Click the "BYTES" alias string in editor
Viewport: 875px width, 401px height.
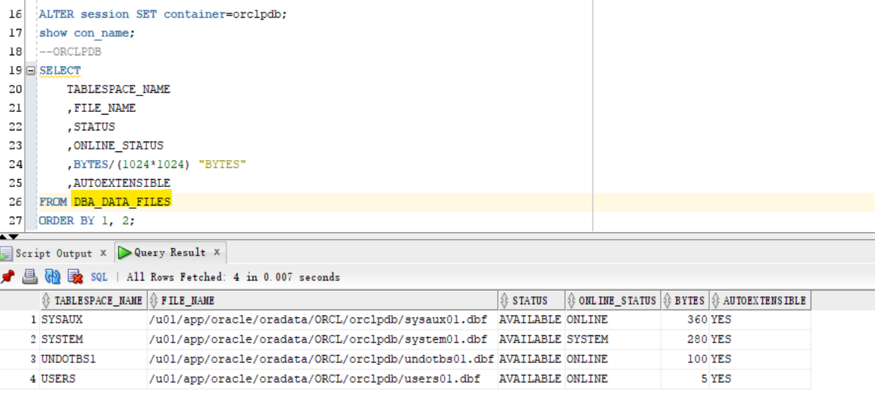tap(222, 164)
